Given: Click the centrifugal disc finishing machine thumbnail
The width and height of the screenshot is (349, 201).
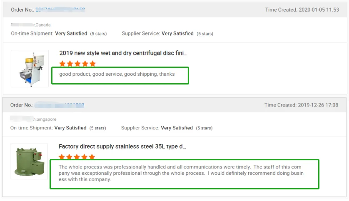Looking at the screenshot, I should point(30,68).
